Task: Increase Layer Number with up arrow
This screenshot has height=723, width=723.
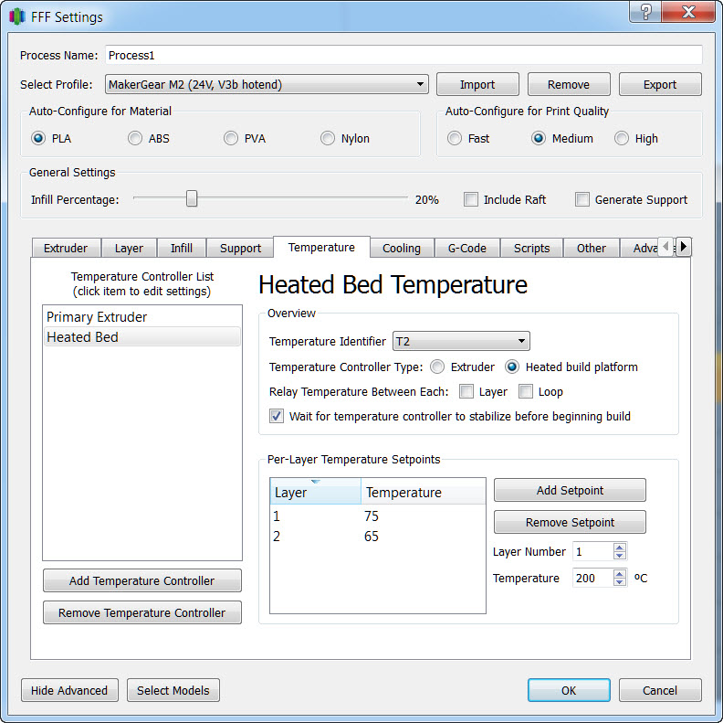Action: coord(620,548)
